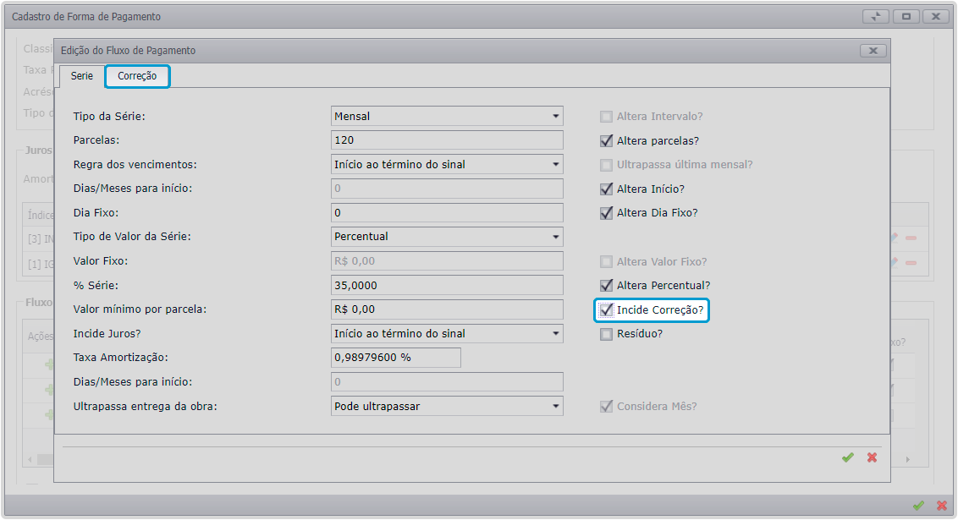
Task: Click the Dia Fixo input field
Action: coord(447,213)
